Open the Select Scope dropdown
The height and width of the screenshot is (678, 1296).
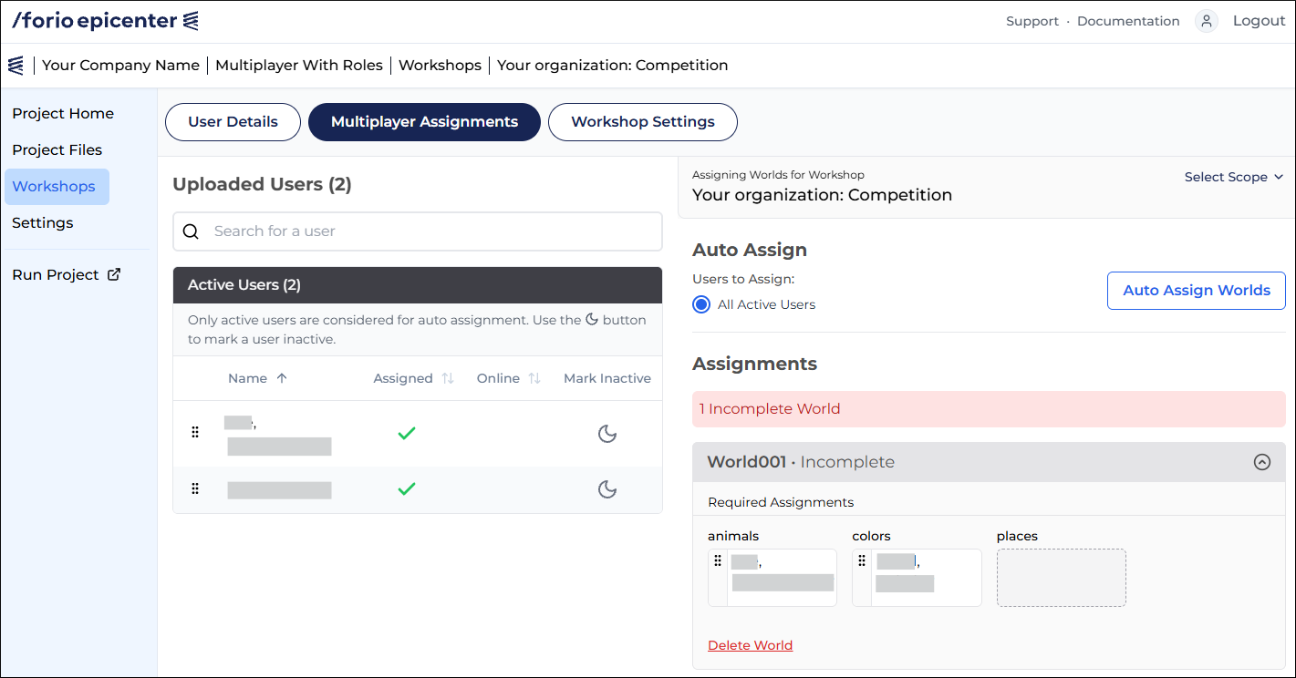tap(1234, 176)
